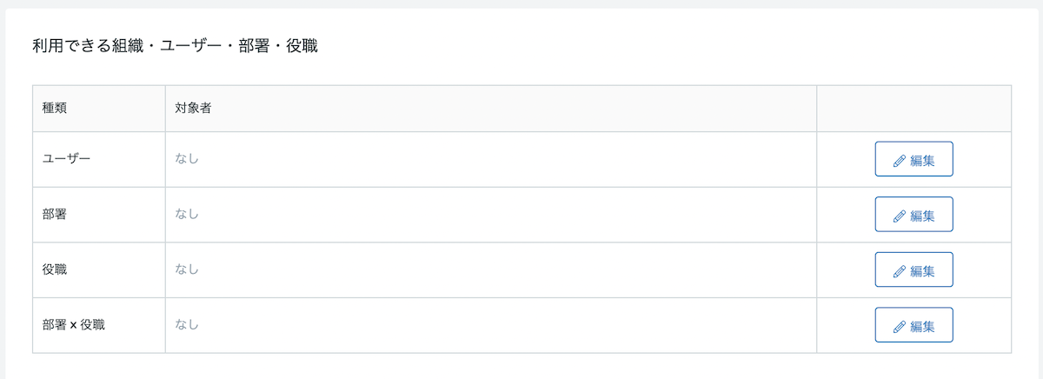Click the 利用できる組織・ユーザー・部署・役職 heading
Screen dimensions: 1043x379
coord(175,45)
